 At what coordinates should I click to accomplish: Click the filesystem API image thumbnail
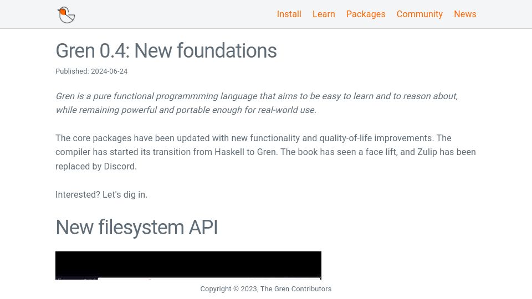tap(188, 265)
